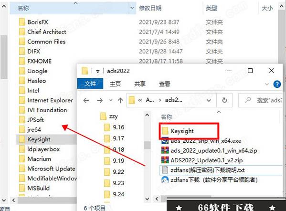Viewport: 286px width, 211px height.
Task: Open the 文件 ribbon tab
Action: click(x=90, y=84)
